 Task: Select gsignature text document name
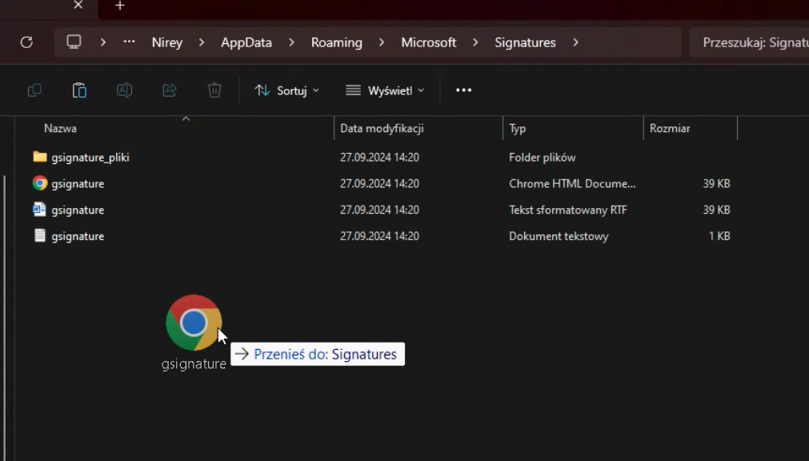pyautogui.click(x=78, y=236)
